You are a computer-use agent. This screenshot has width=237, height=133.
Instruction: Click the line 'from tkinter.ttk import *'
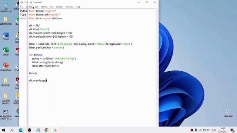[44, 15]
